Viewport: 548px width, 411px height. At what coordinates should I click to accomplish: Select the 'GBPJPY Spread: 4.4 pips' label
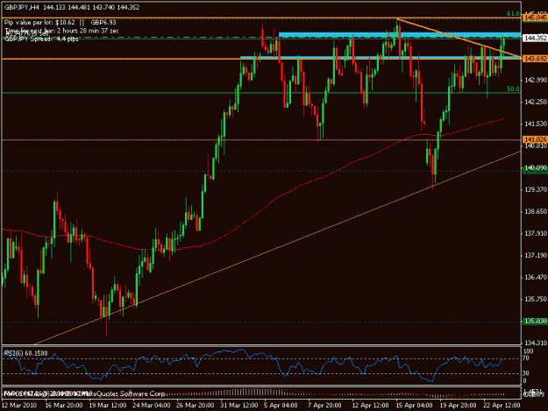click(41, 39)
